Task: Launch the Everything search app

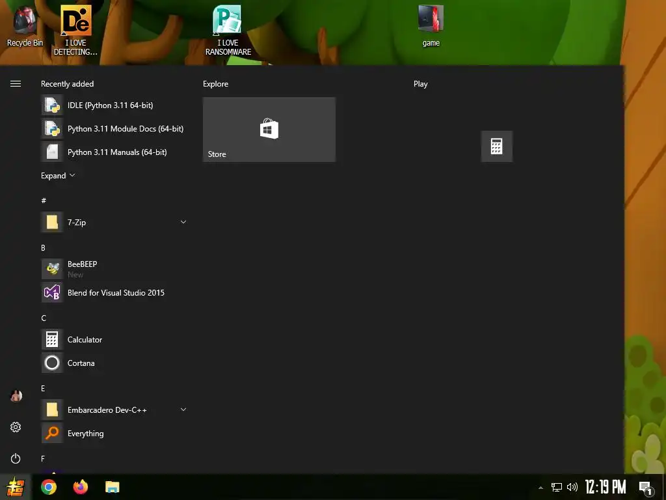Action: click(114, 433)
